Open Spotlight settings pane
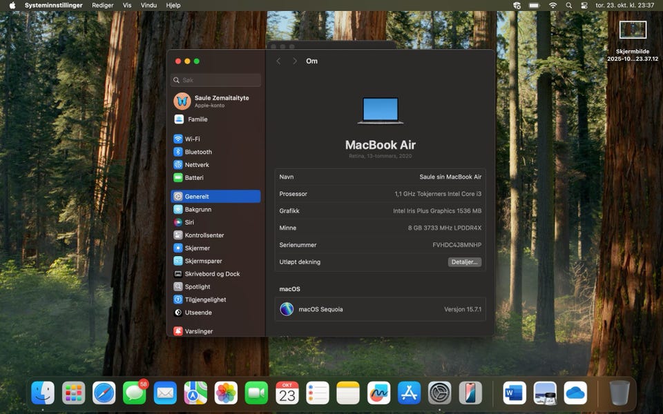The height and width of the screenshot is (414, 663). [215, 287]
